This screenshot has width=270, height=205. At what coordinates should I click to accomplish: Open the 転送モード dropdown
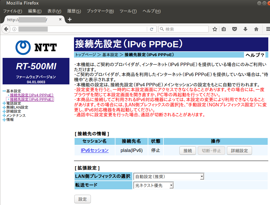tap(153, 185)
